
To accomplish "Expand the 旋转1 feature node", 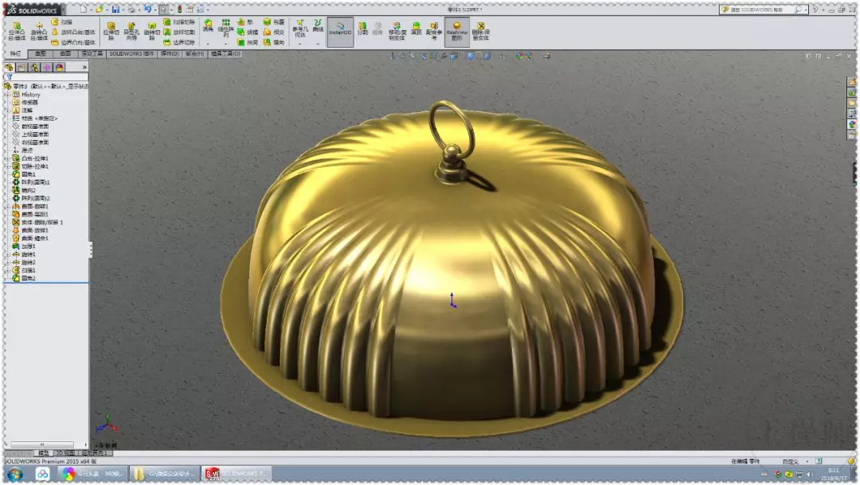I will (8, 254).
